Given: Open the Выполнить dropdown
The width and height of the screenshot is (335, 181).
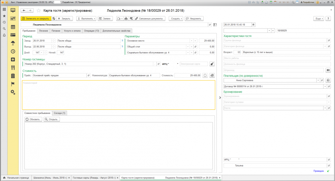Looking at the screenshot, I should 86,19.
